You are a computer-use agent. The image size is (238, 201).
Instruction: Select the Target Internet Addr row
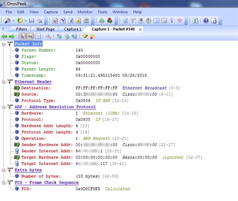coord(70,164)
